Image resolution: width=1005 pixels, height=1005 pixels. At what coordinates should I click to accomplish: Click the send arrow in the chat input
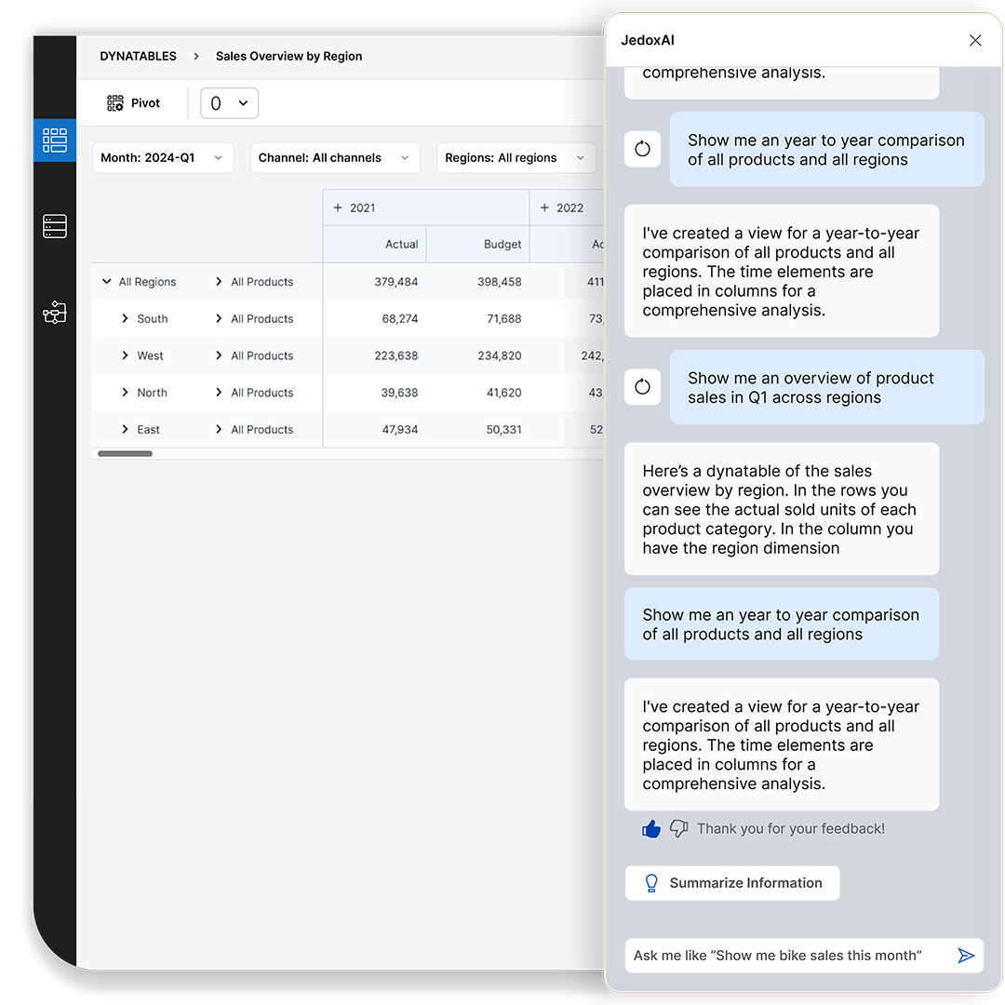coord(966,955)
